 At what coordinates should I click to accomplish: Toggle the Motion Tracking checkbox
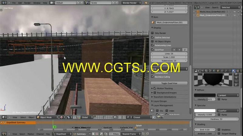(x=155, y=88)
